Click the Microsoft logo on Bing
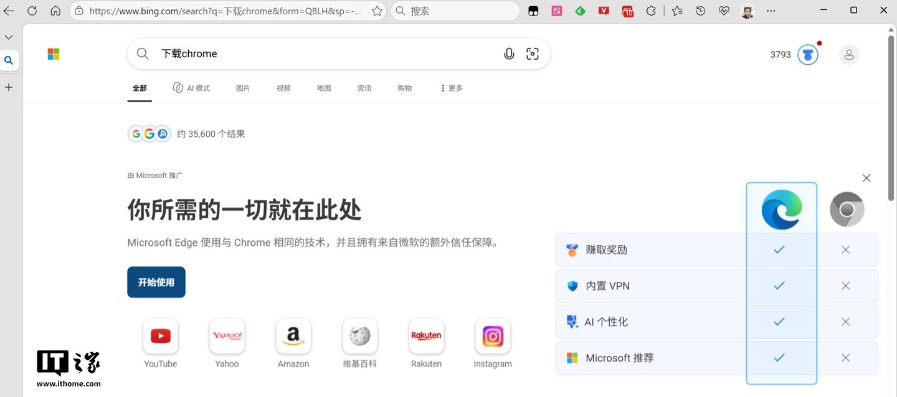Viewport: 897px width, 397px height. tap(54, 54)
